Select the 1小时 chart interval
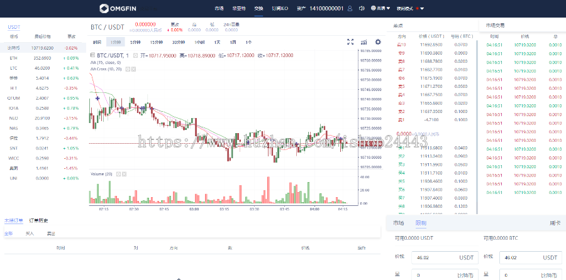Screen dimensions: 566x280 coord(199,42)
